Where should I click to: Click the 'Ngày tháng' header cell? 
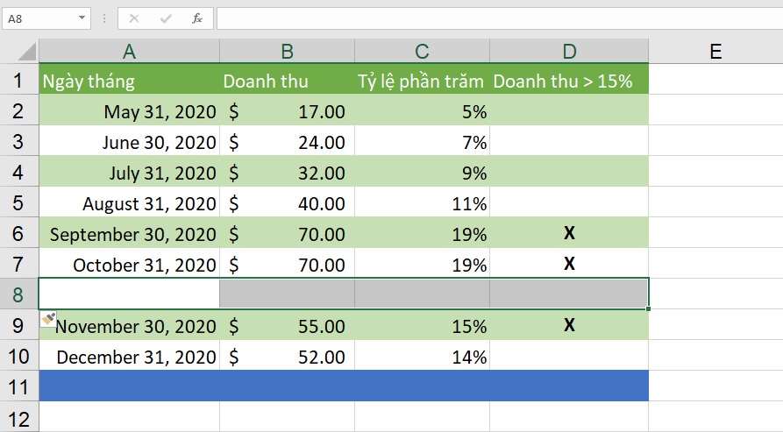(x=130, y=80)
